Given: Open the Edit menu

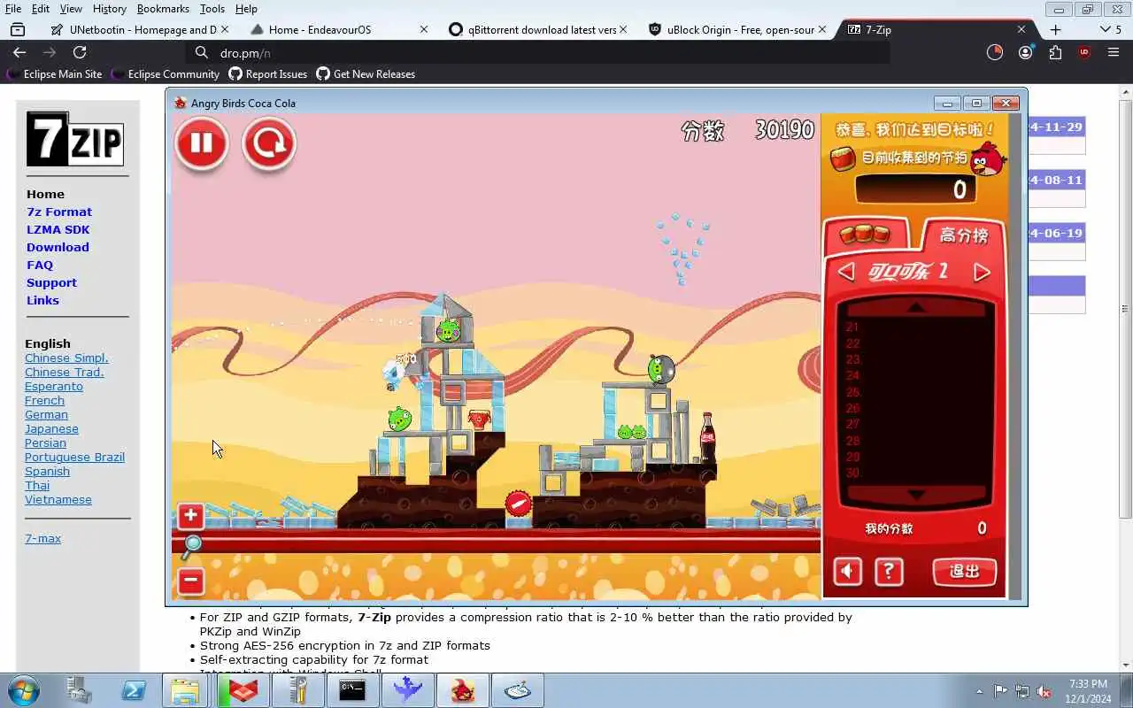Looking at the screenshot, I should [41, 9].
